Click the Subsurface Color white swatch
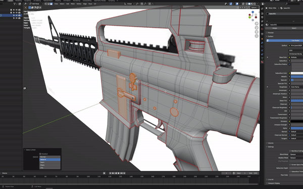The image size is (303, 189). [x=297, y=73]
